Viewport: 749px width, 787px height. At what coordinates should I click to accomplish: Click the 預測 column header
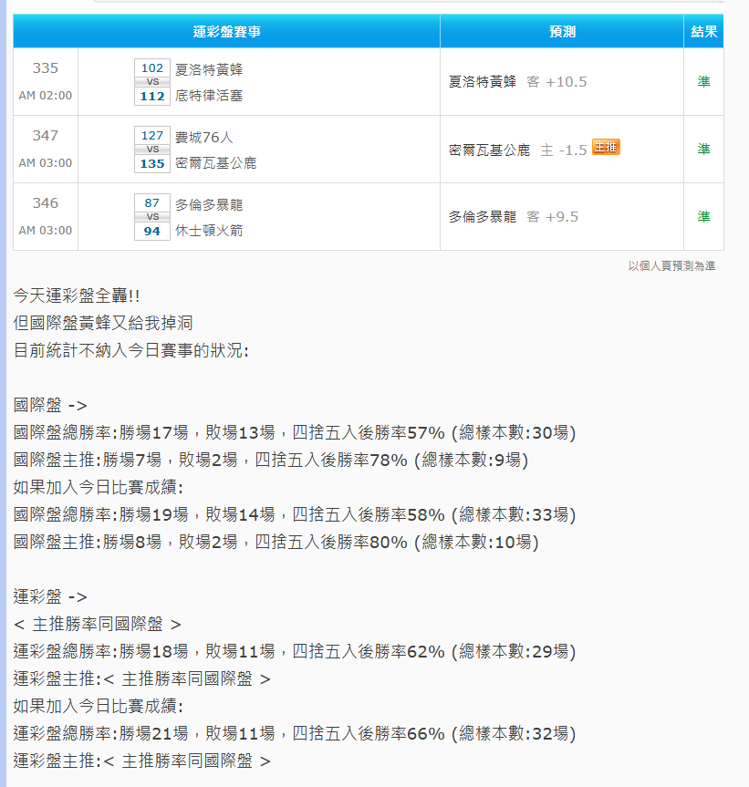tap(562, 32)
